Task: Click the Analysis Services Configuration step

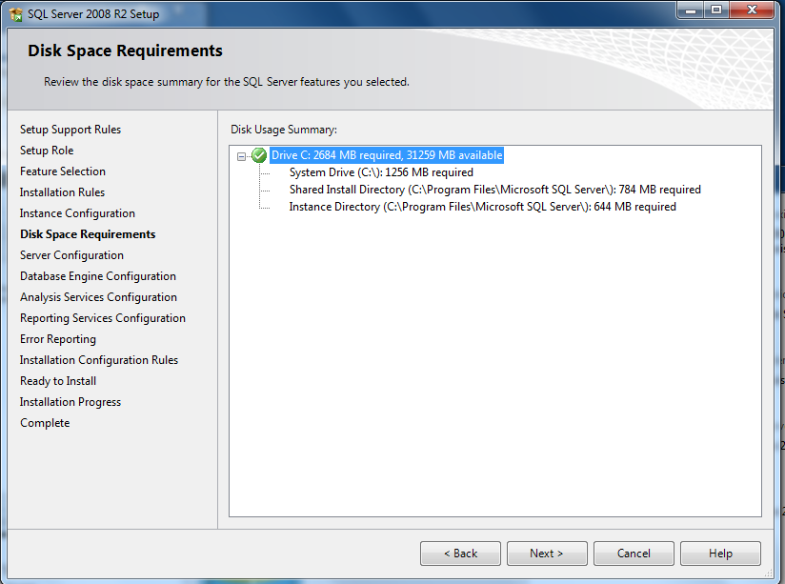Action: [99, 297]
